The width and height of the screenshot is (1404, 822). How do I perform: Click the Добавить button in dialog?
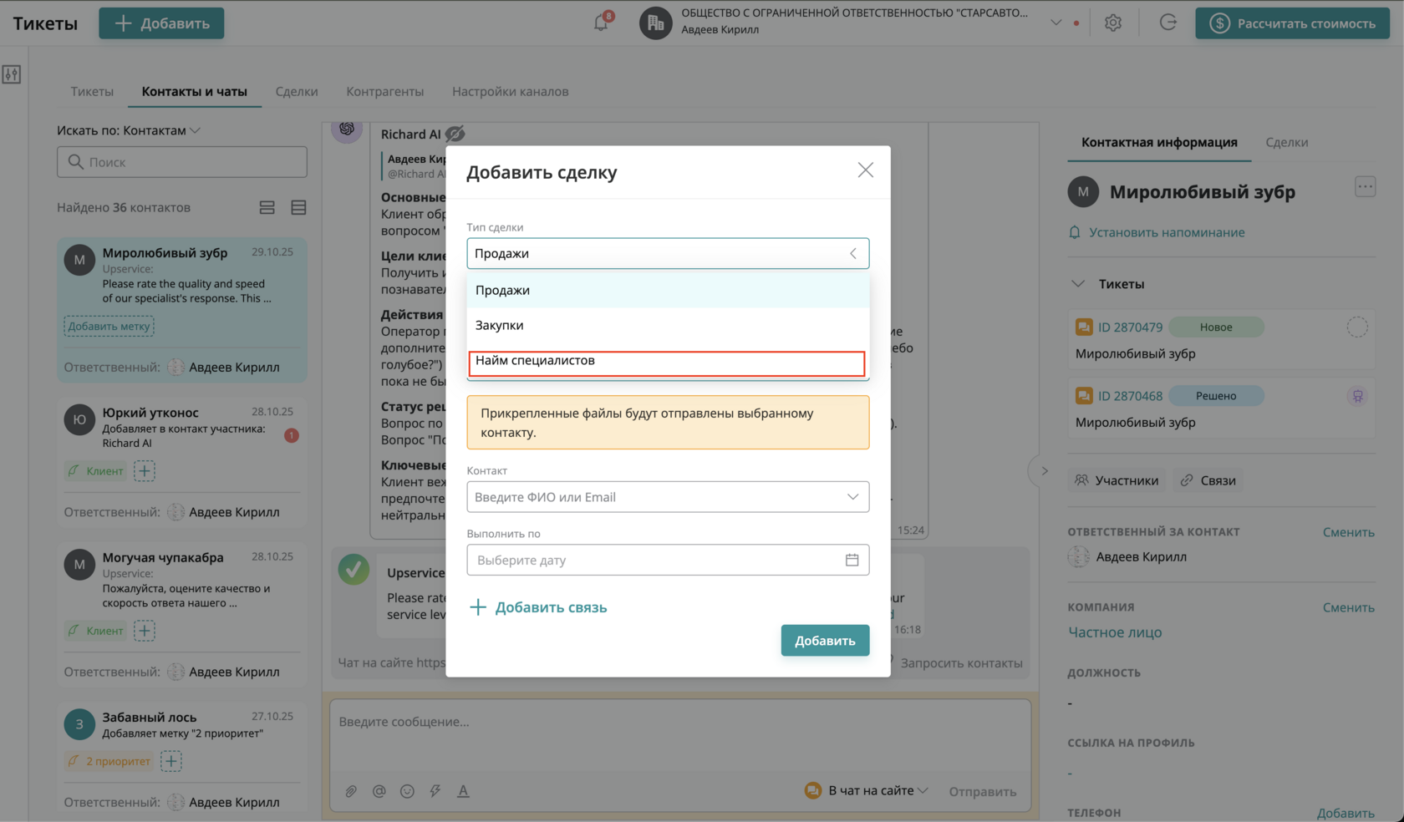click(x=825, y=641)
